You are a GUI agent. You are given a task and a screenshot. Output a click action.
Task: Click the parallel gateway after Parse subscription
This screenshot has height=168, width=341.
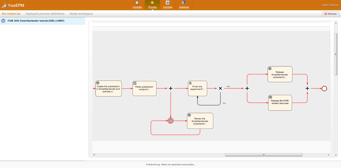[171, 89]
